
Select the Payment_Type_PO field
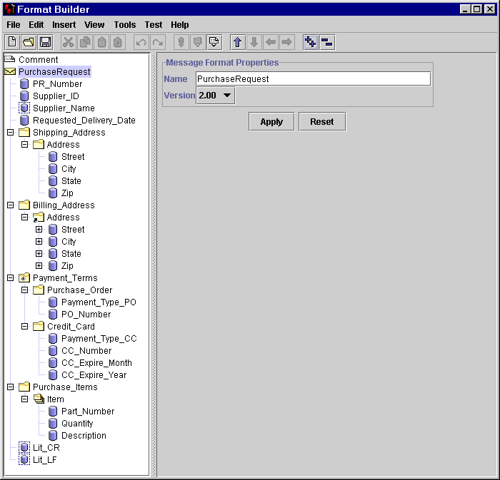tap(99, 302)
